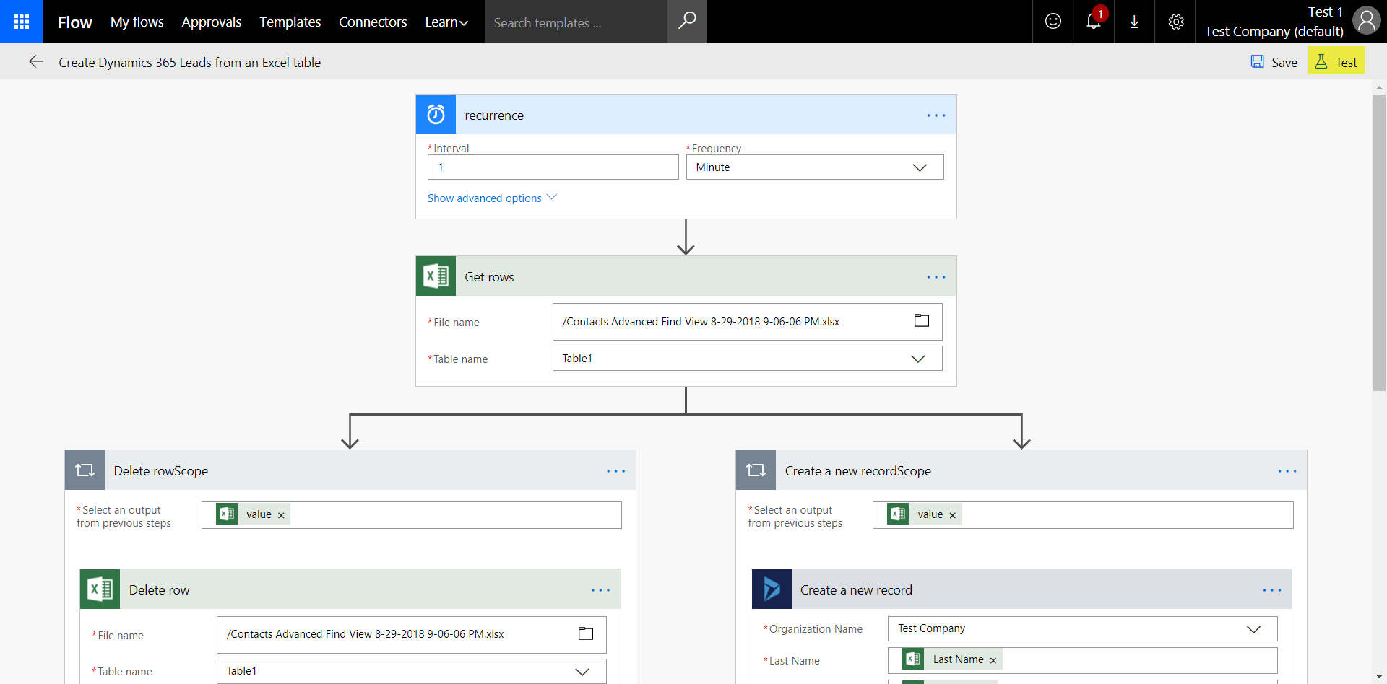
Task: Click the value token in Create a new recordScope
Action: (925, 514)
